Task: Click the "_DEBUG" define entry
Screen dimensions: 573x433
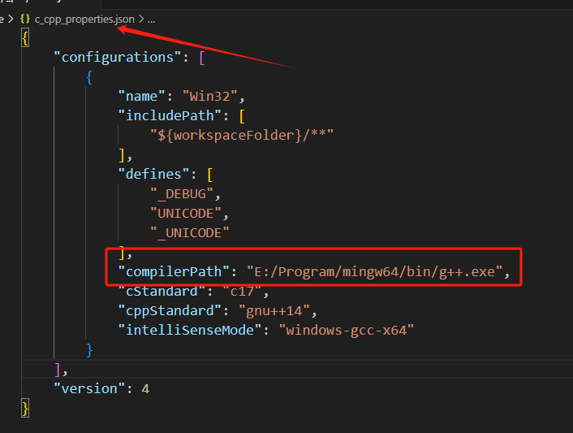Action: pyautogui.click(x=185, y=193)
